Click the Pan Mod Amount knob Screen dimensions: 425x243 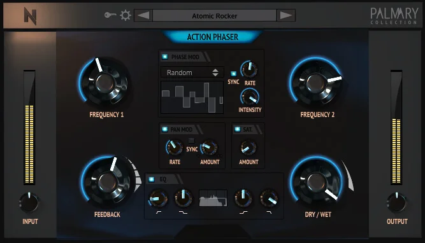coord(209,148)
